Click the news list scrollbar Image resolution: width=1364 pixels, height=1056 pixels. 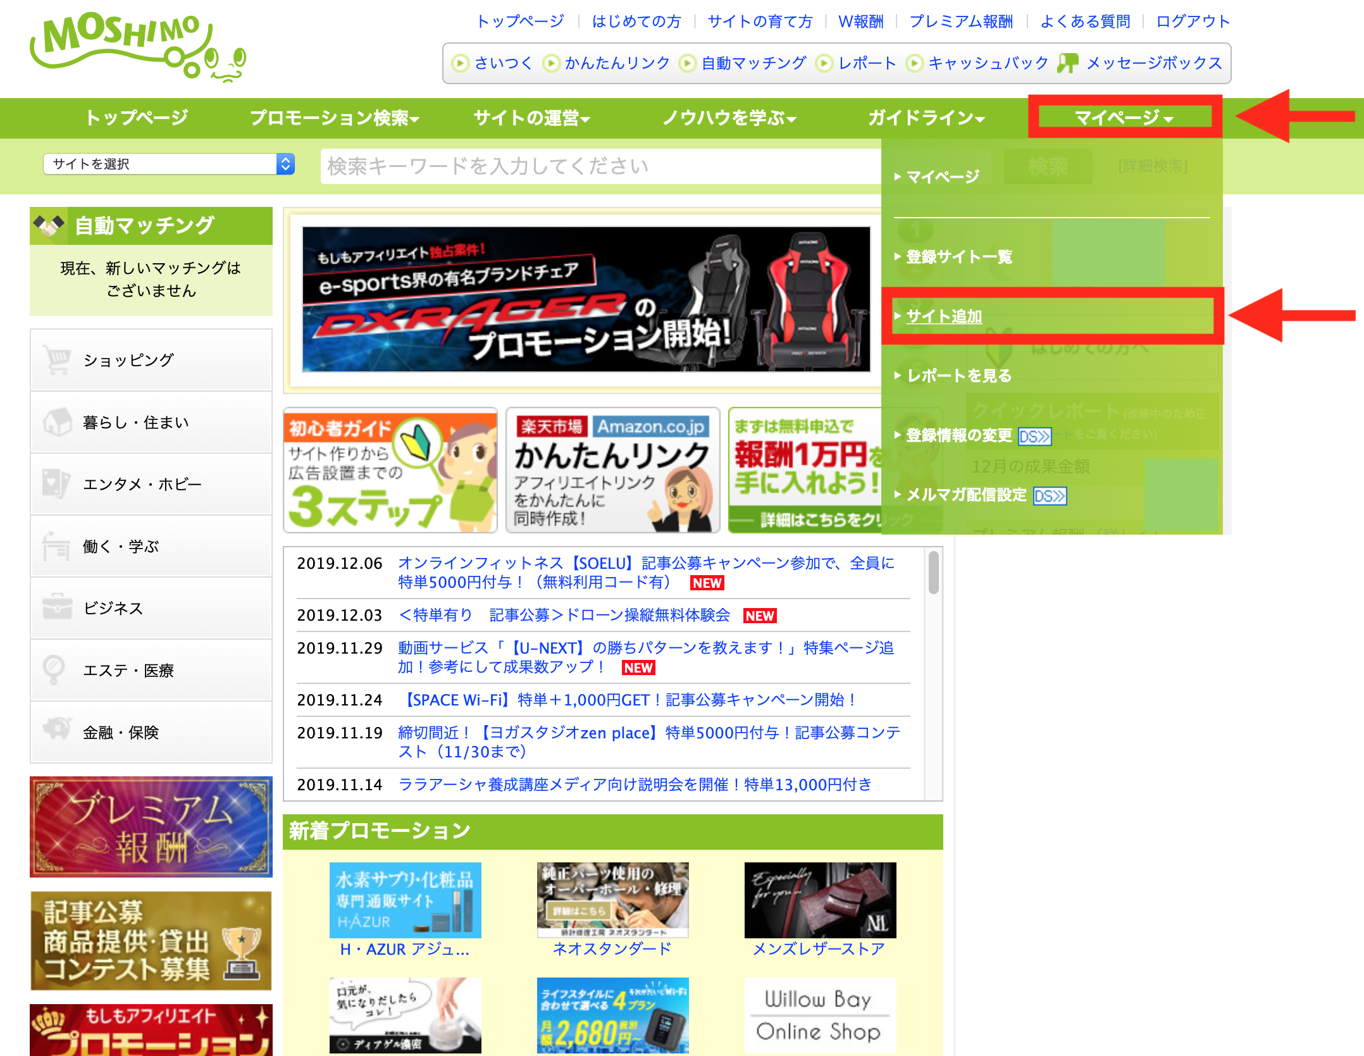pos(933,573)
